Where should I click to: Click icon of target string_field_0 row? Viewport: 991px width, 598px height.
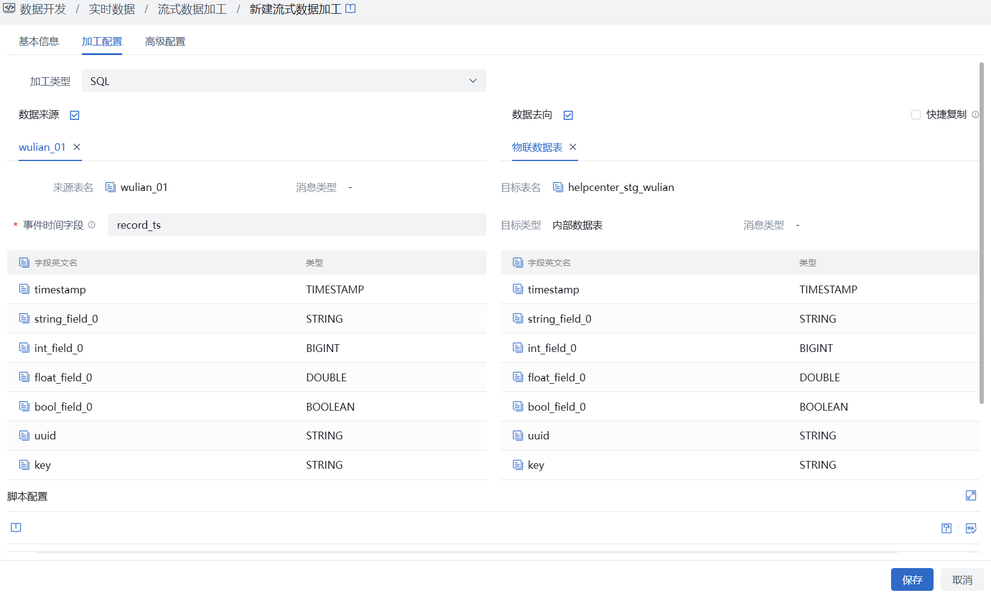pos(518,318)
